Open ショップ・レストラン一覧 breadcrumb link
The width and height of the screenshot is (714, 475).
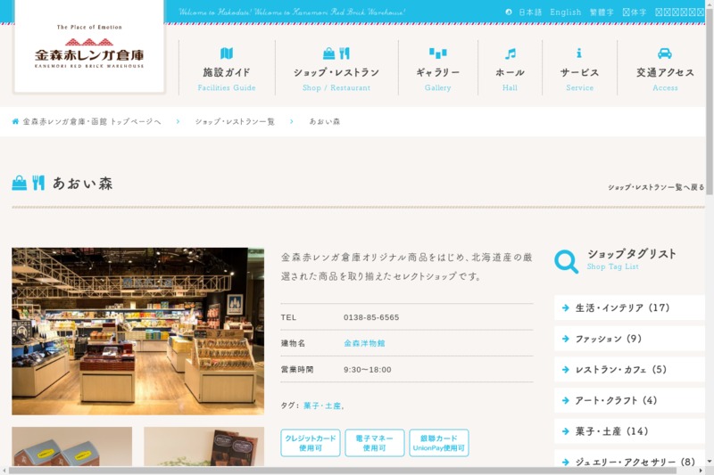tap(235, 121)
